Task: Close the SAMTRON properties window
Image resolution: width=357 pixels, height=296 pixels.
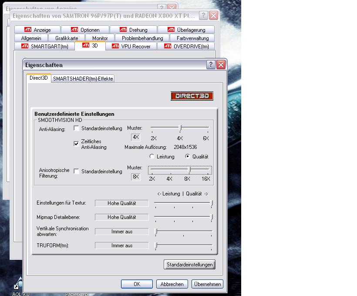Action: [x=214, y=16]
